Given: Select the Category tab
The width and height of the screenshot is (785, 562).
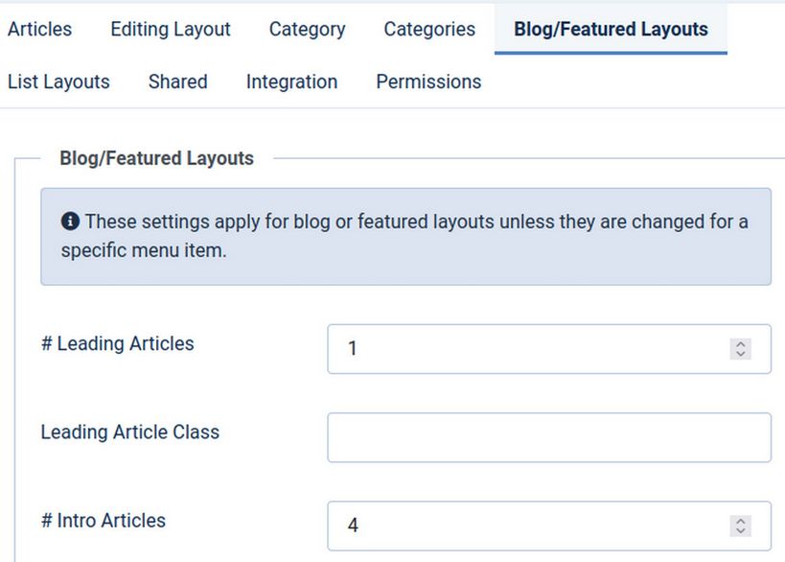Looking at the screenshot, I should tap(307, 29).
